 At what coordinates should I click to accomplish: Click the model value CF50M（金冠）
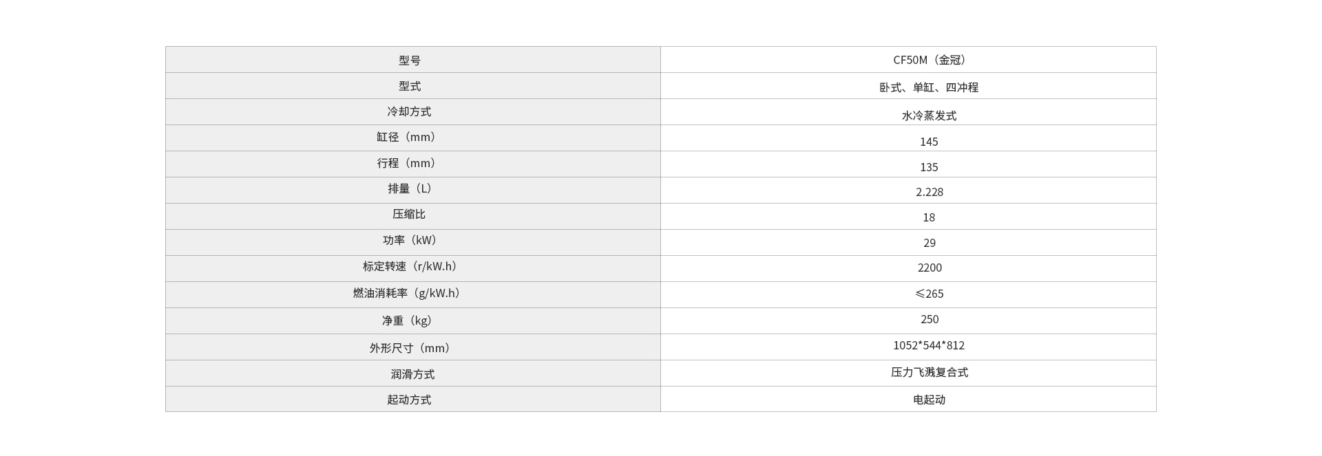[x=929, y=60]
